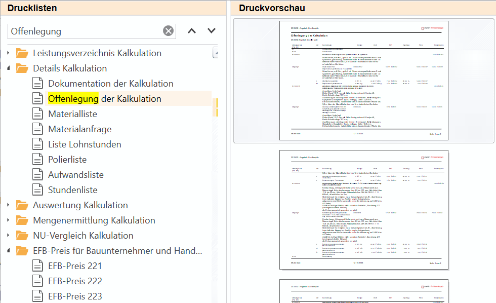Click document icon beside Aufwandsliste

point(37,174)
